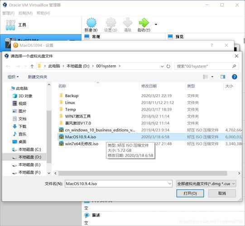Viewport: 245px width, 226px height.
Task: Click the New (新建) virtual machine icon
Action: 91,23
